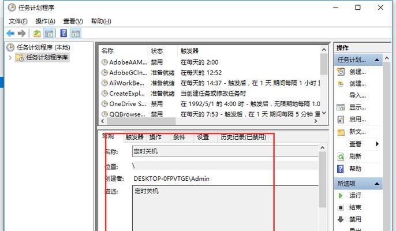The width and height of the screenshot is (396, 231).
Task: Stop the selected task with 结束
Action: pos(355,207)
